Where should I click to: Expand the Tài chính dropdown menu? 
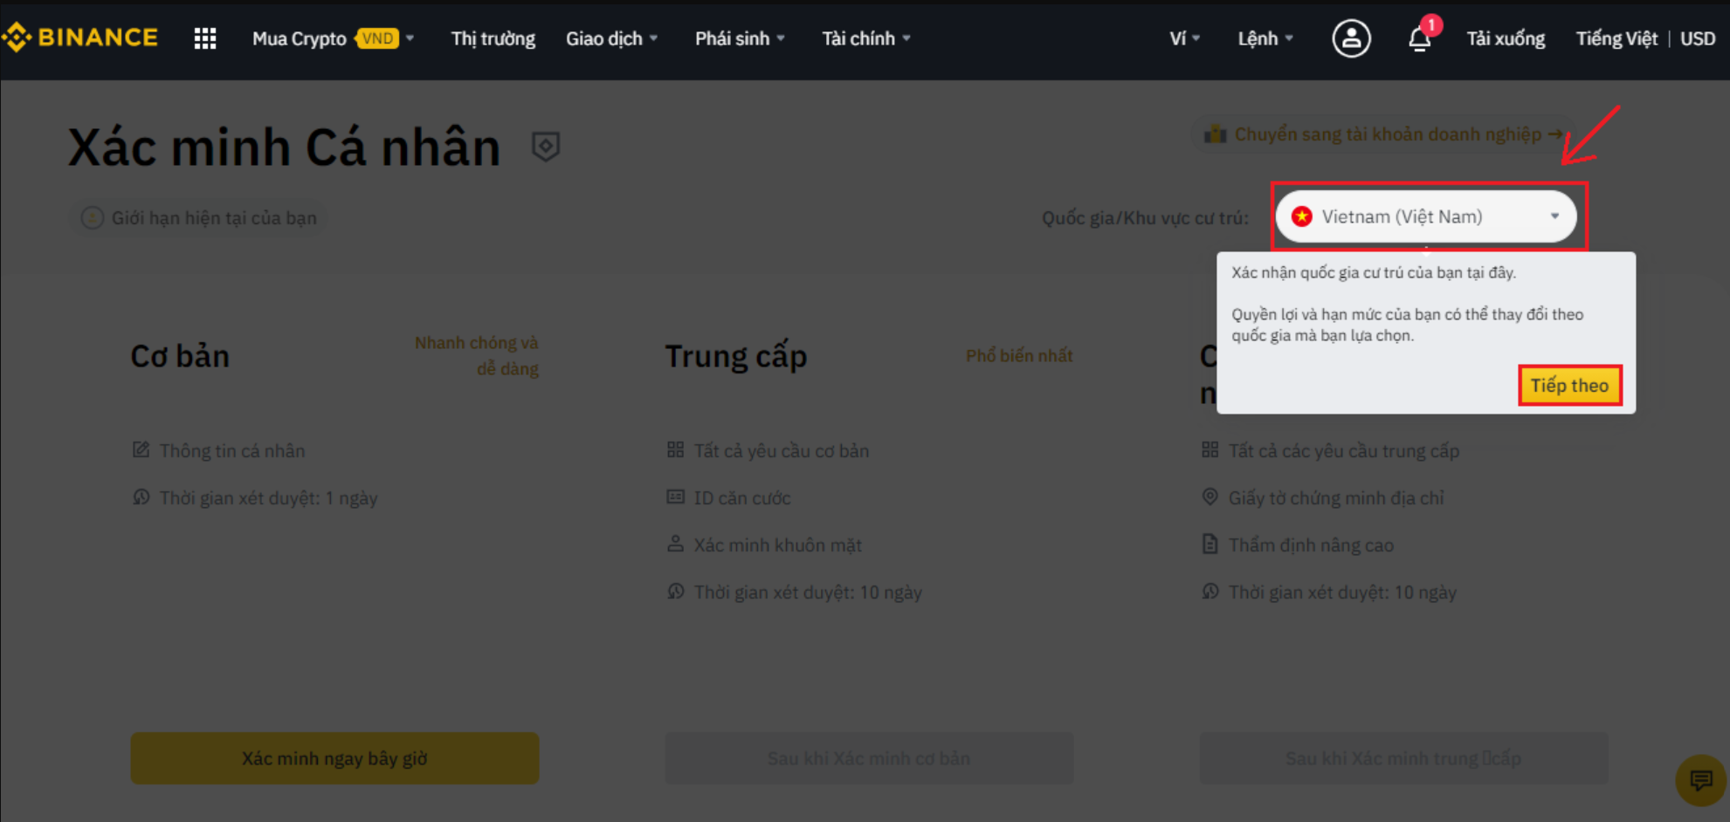[866, 38]
